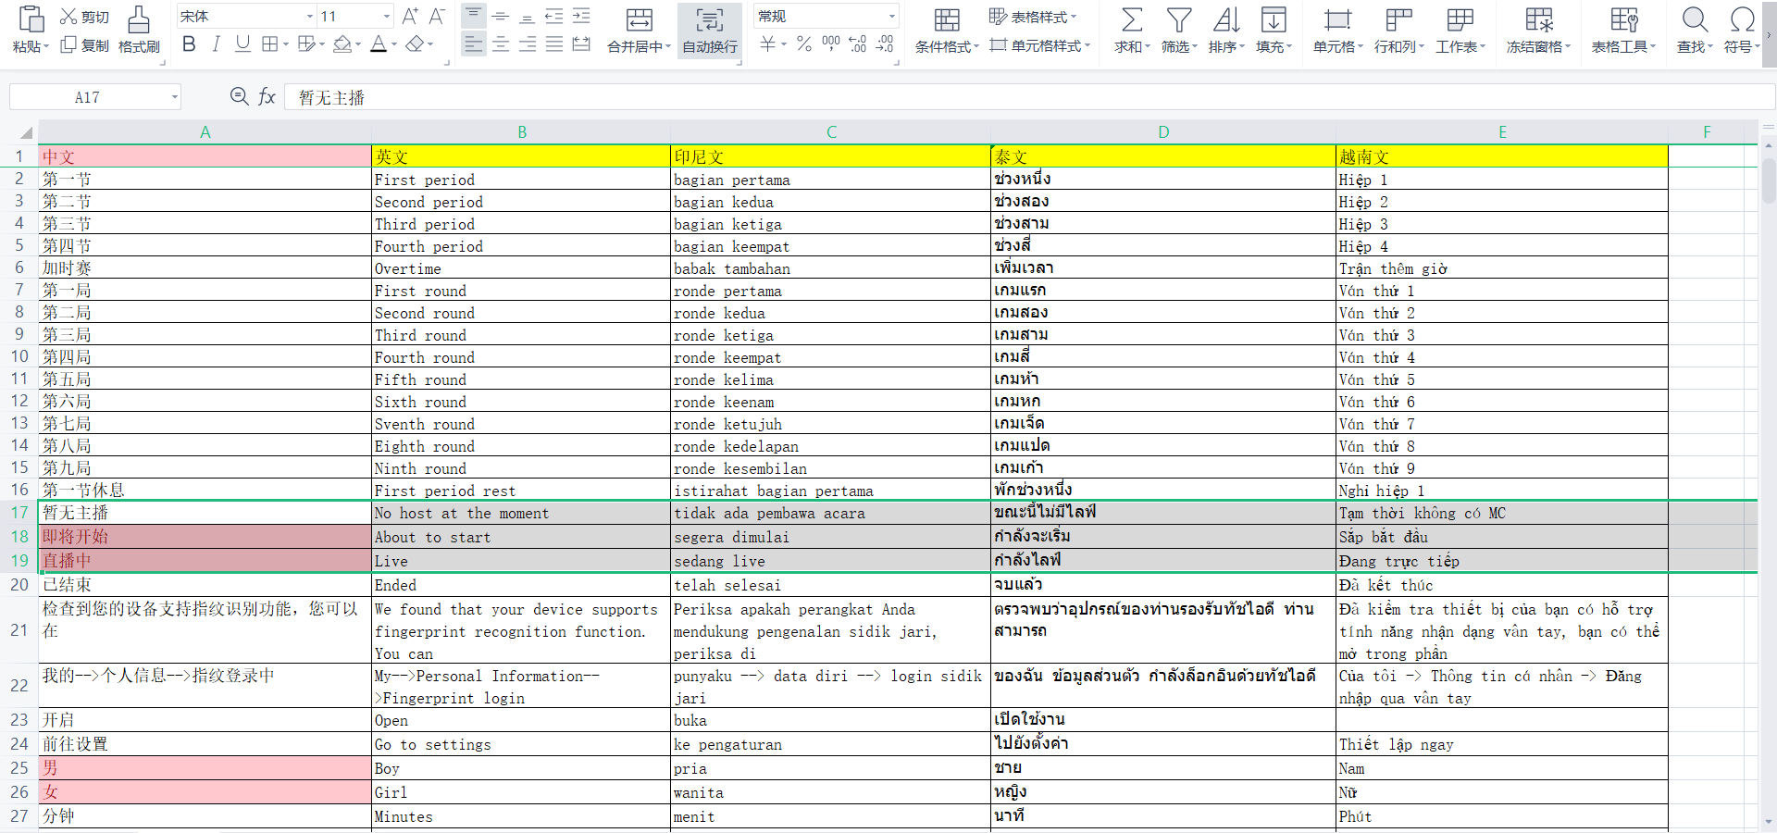The image size is (1777, 833).
Task: Toggle italic formatting
Action: click(x=216, y=44)
